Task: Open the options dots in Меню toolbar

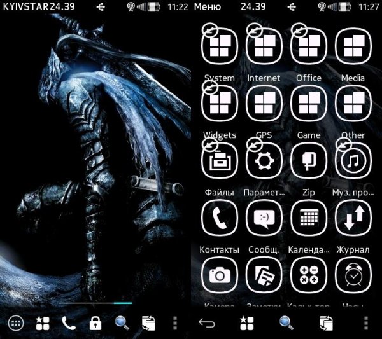Action: tap(365, 323)
